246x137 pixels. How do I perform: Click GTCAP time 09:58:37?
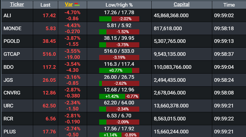[224, 54]
